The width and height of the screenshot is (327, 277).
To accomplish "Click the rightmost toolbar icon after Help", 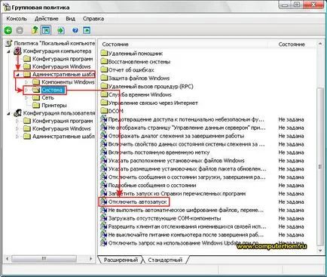I will coord(87,30).
